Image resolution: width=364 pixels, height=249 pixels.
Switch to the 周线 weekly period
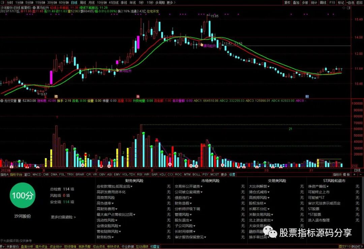[x=83, y=3]
